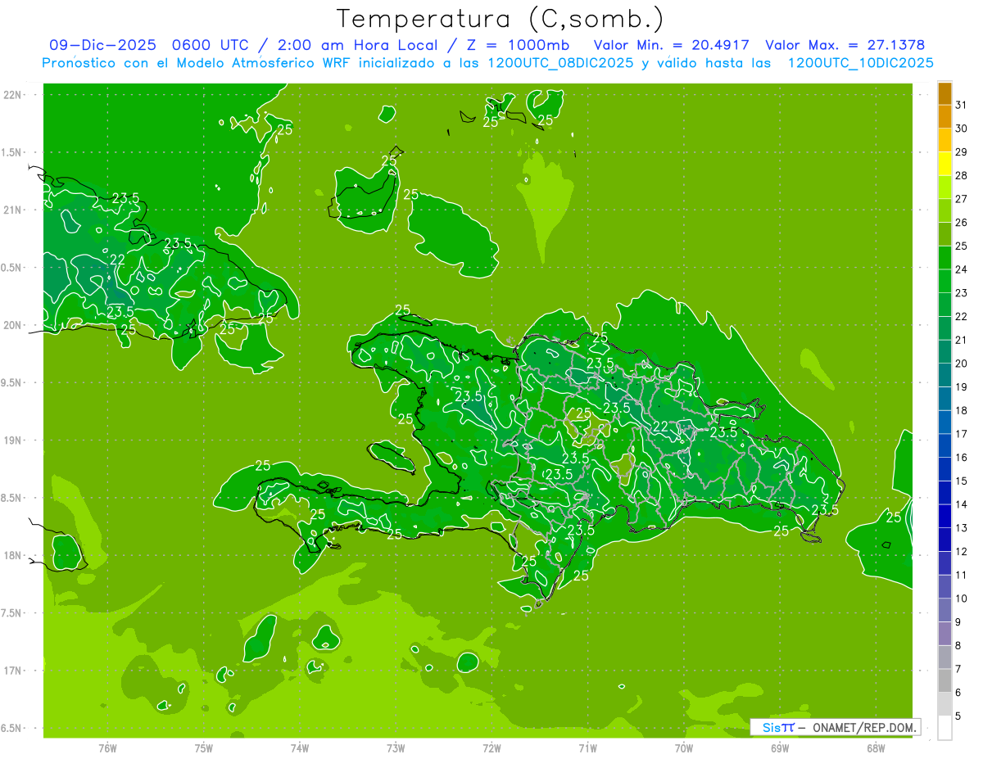Click the longitude axis label "70W"
Image resolution: width=983 pixels, height=759 pixels.
click(x=684, y=747)
